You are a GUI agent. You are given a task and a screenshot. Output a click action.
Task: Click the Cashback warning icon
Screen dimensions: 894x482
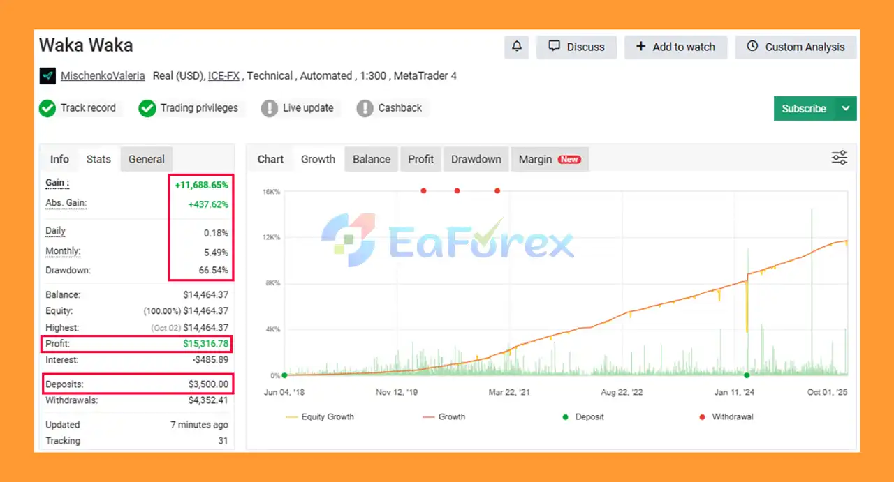(x=365, y=108)
